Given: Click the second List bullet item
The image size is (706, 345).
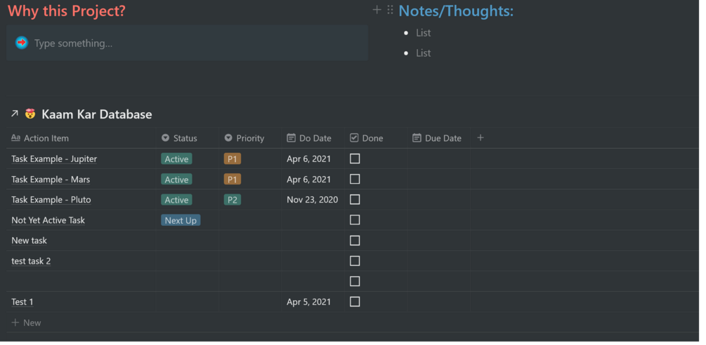Looking at the screenshot, I should pos(423,53).
